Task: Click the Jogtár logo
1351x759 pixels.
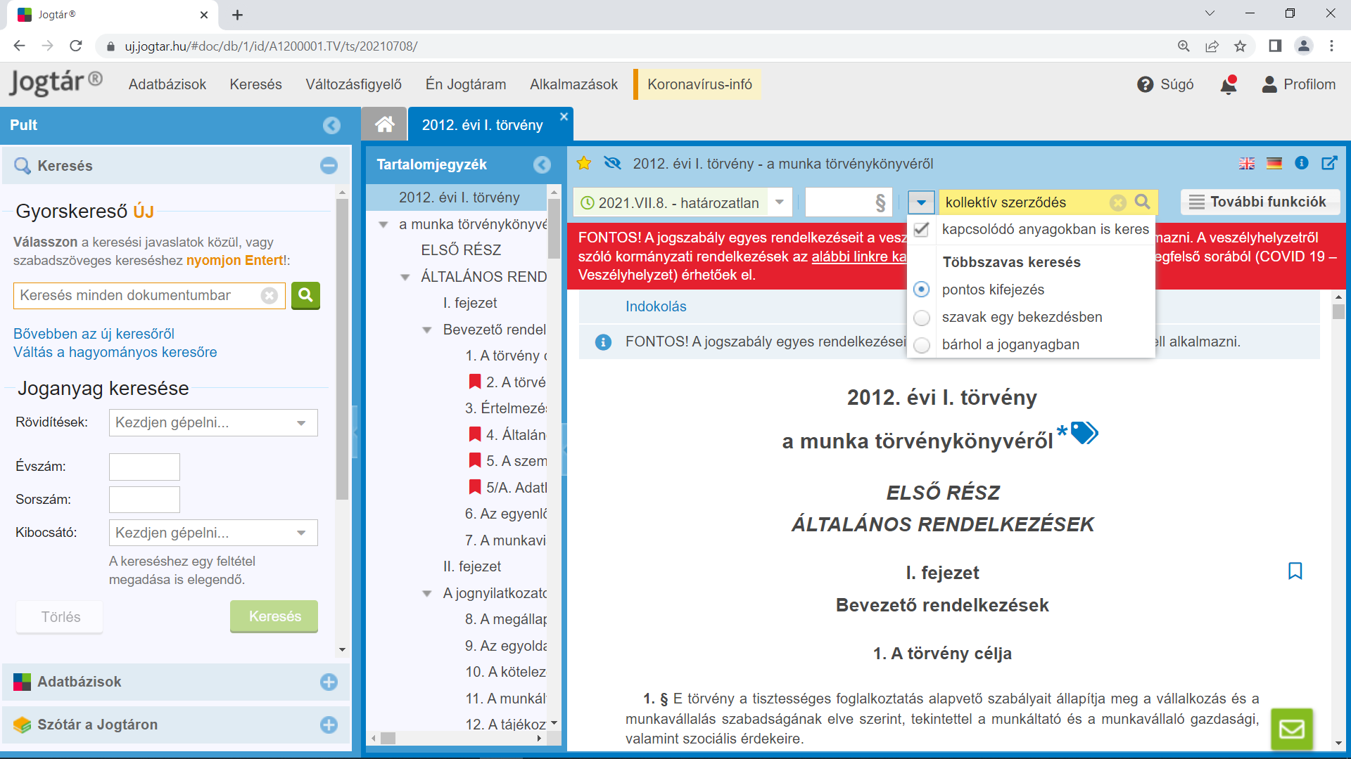Action: tap(56, 83)
